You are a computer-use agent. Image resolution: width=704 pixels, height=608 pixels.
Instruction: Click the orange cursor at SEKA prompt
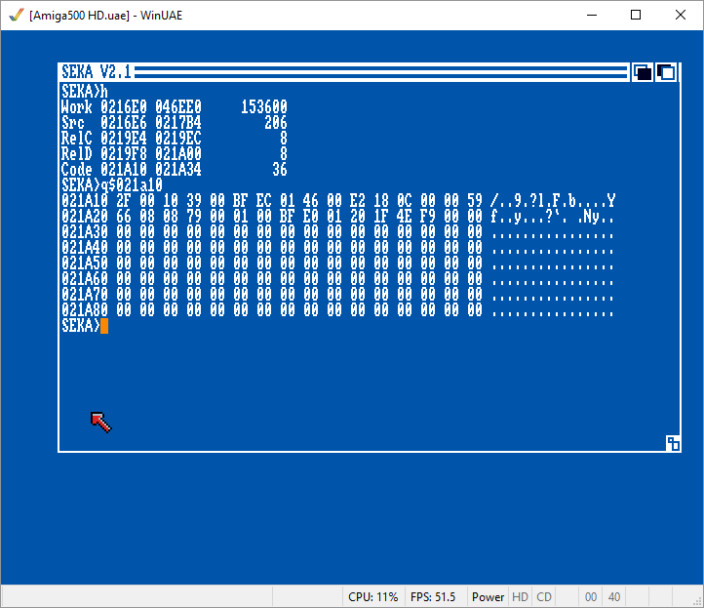pos(104,326)
